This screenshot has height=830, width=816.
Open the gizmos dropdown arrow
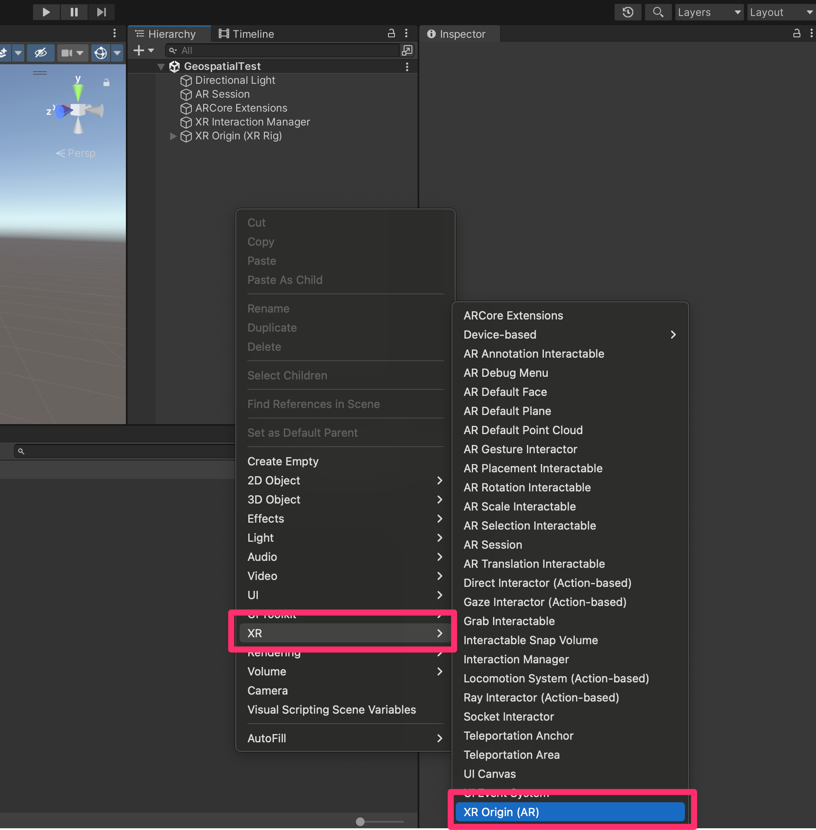(117, 53)
